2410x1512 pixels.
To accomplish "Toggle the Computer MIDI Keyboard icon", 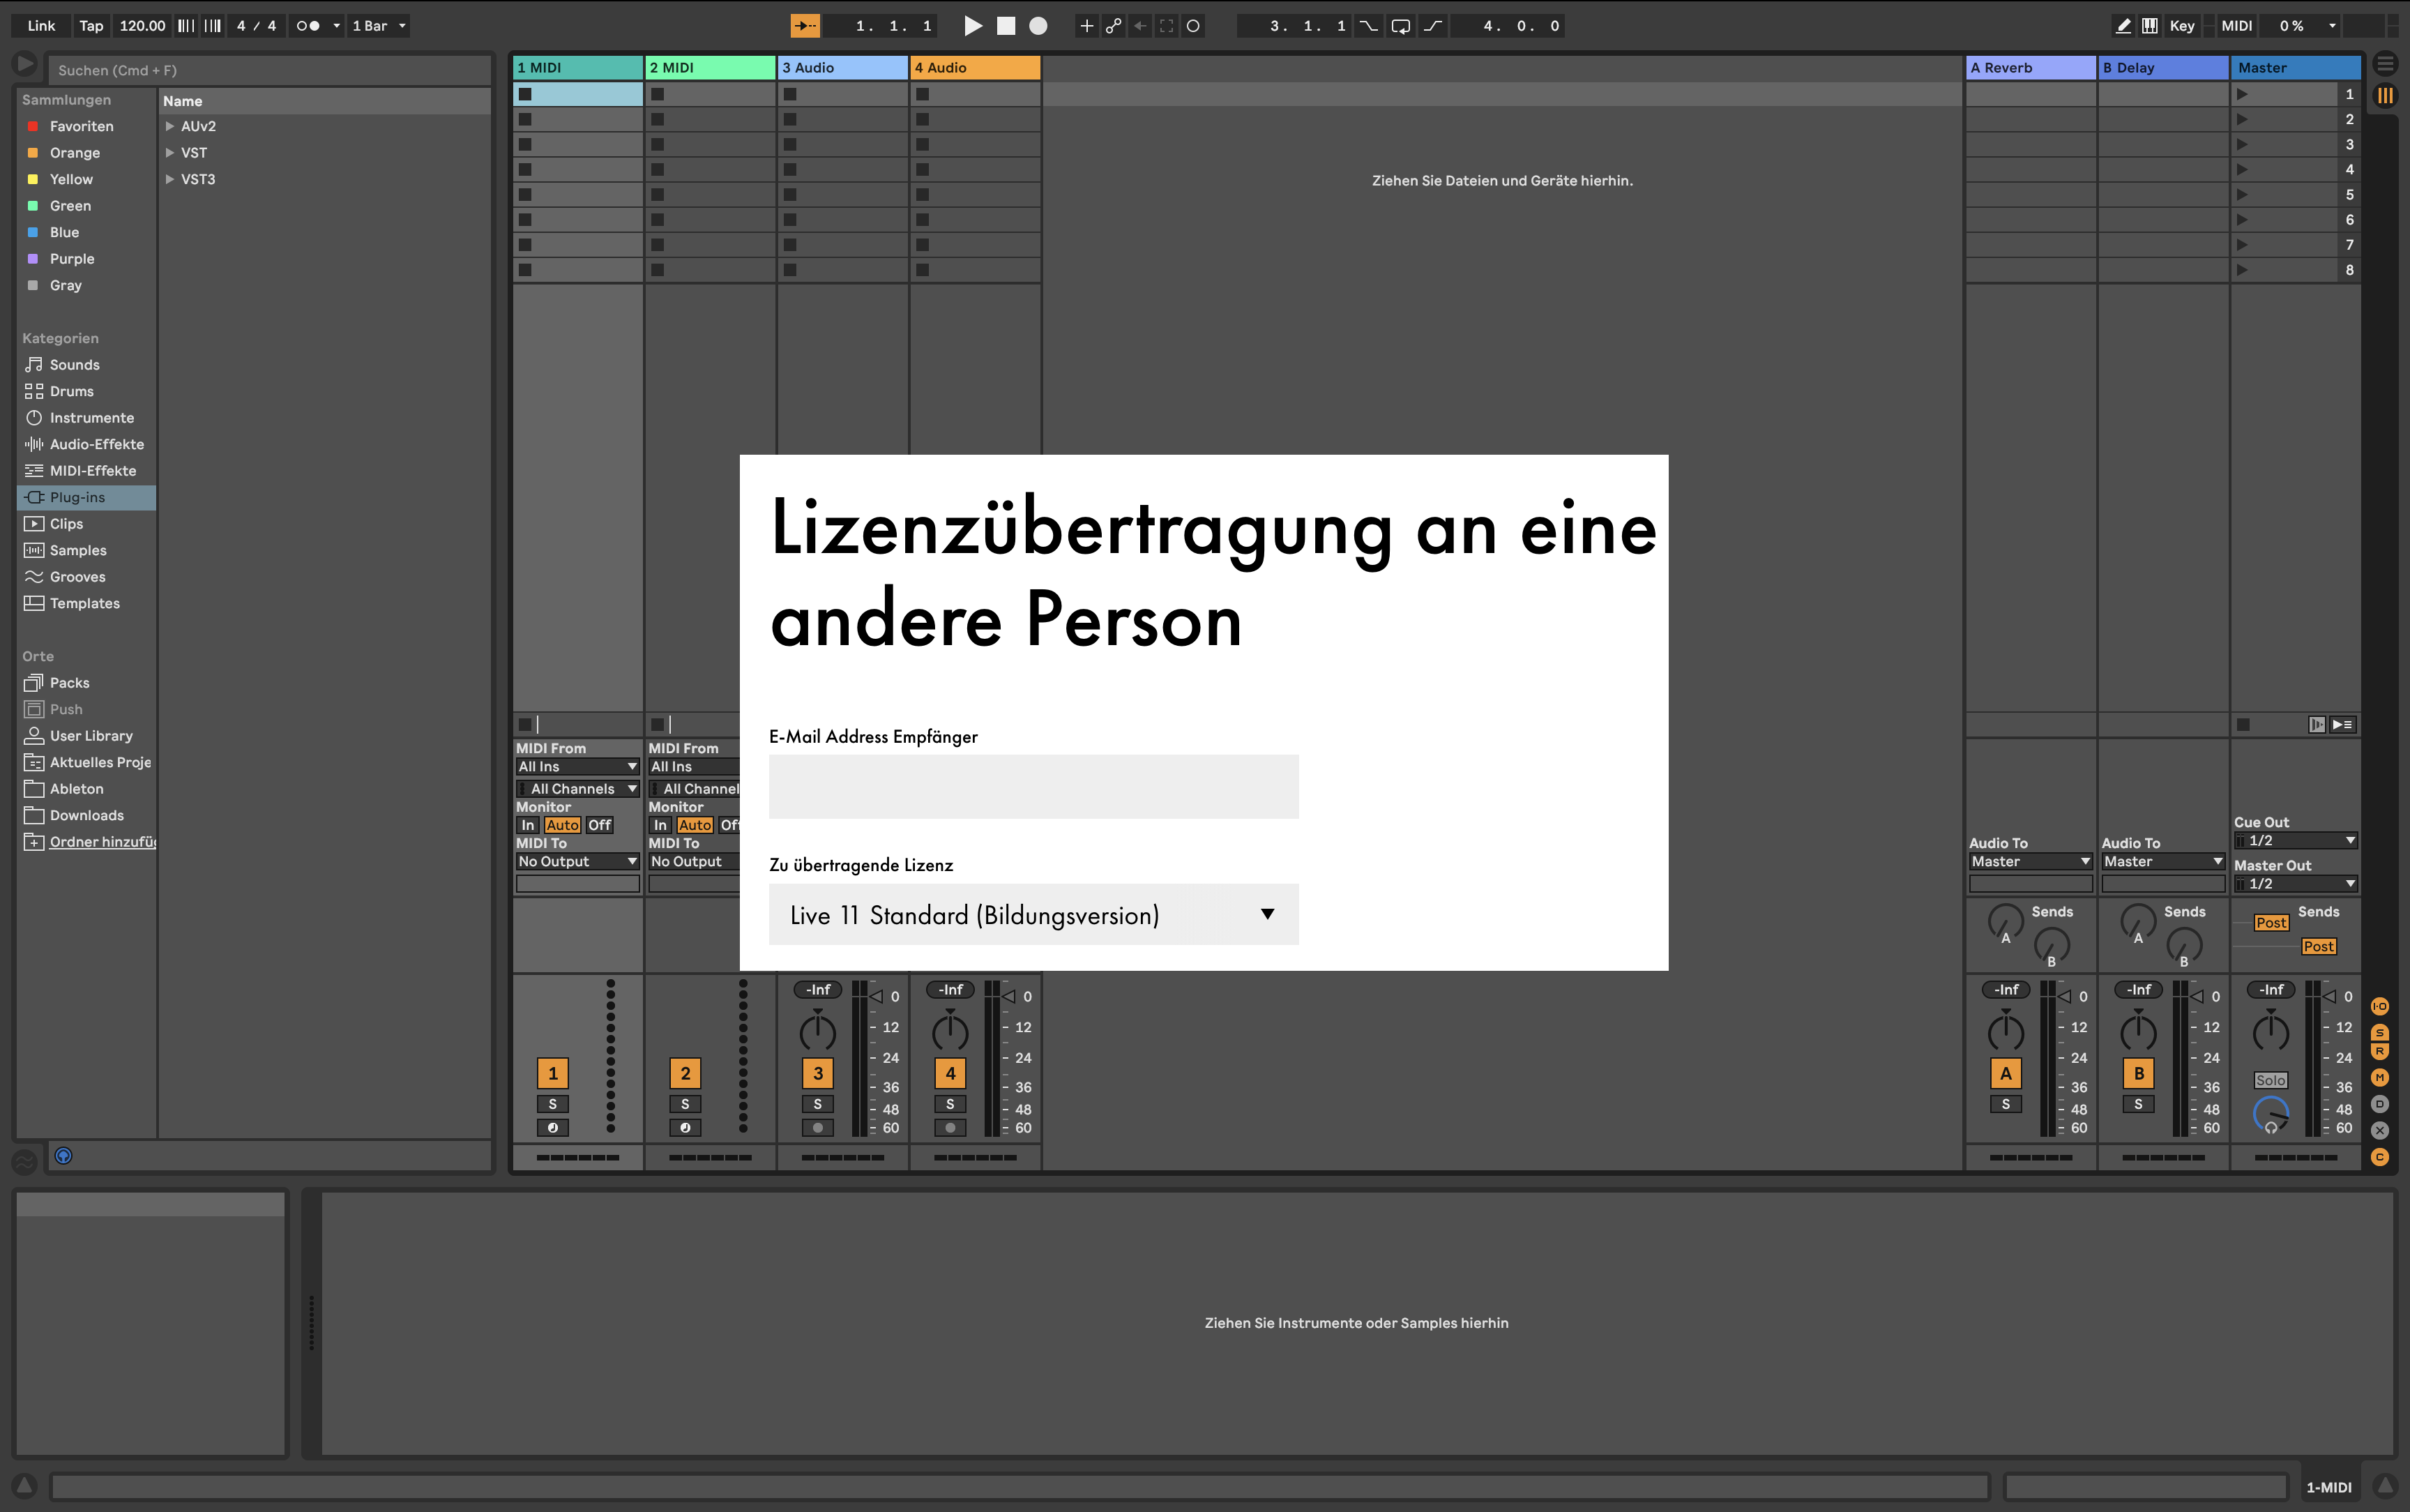I will (x=2149, y=26).
